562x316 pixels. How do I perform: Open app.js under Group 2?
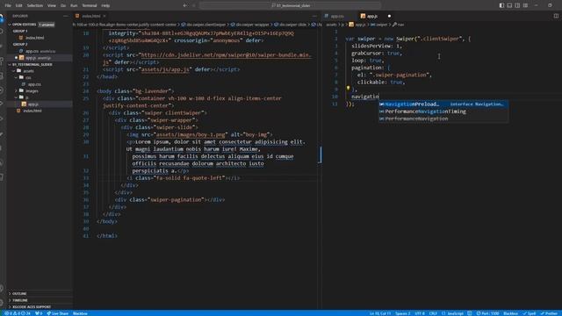tap(32, 58)
